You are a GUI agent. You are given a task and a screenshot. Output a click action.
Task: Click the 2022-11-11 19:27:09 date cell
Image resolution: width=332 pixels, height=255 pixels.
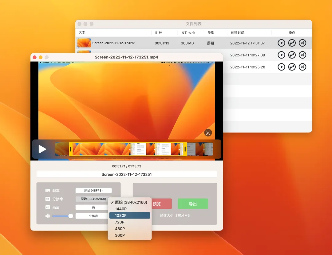click(247, 55)
